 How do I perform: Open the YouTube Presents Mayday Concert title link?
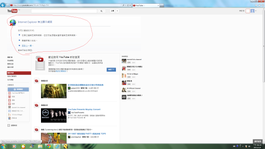coord(84,109)
